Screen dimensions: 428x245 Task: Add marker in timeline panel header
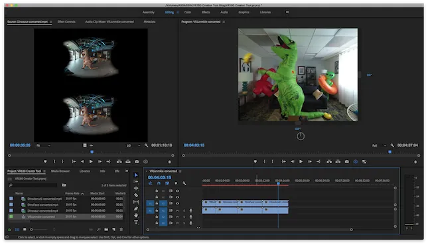tap(176, 183)
